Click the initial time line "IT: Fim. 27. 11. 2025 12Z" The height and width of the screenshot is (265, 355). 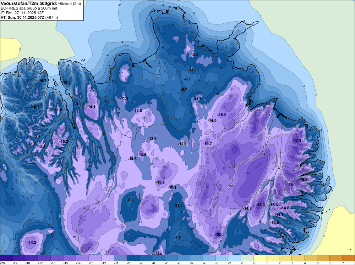[22, 13]
